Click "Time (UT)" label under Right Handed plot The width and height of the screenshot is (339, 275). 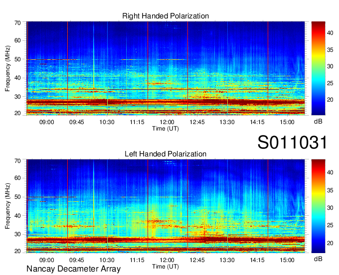pyautogui.click(x=166, y=129)
